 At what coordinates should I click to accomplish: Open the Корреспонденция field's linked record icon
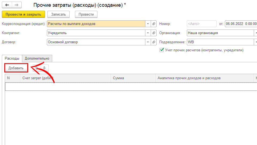click(x=154, y=24)
